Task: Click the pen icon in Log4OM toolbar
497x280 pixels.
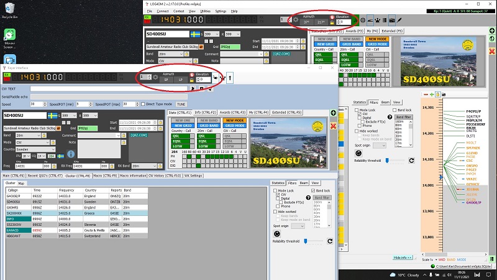Action: [399, 20]
